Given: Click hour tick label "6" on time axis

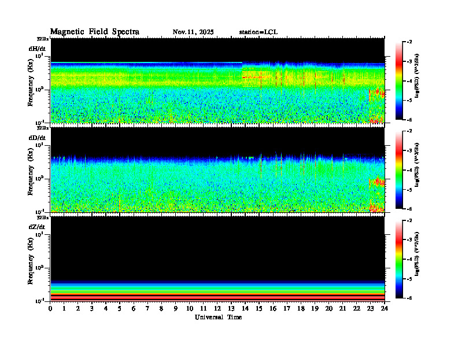Looking at the screenshot, I should 134,309.
